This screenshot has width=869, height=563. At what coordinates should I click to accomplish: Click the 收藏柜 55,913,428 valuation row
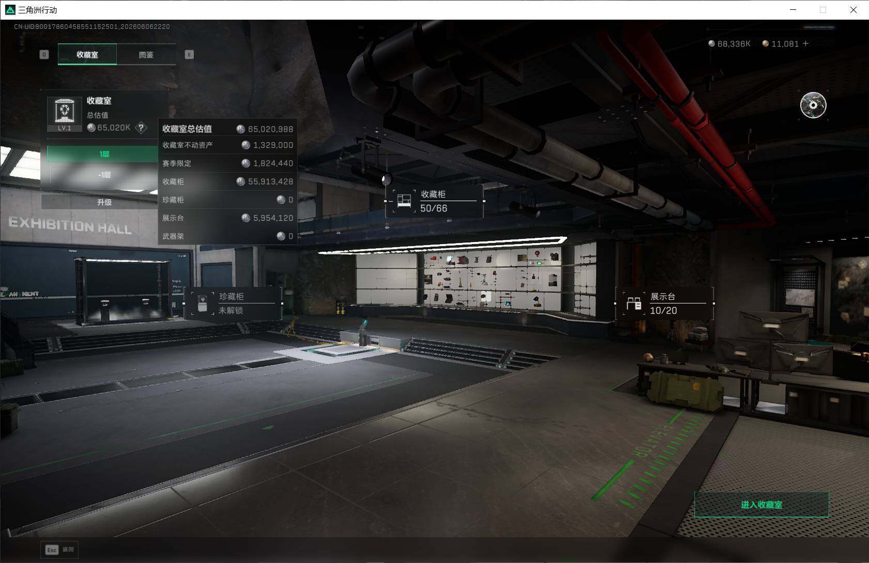pyautogui.click(x=227, y=181)
